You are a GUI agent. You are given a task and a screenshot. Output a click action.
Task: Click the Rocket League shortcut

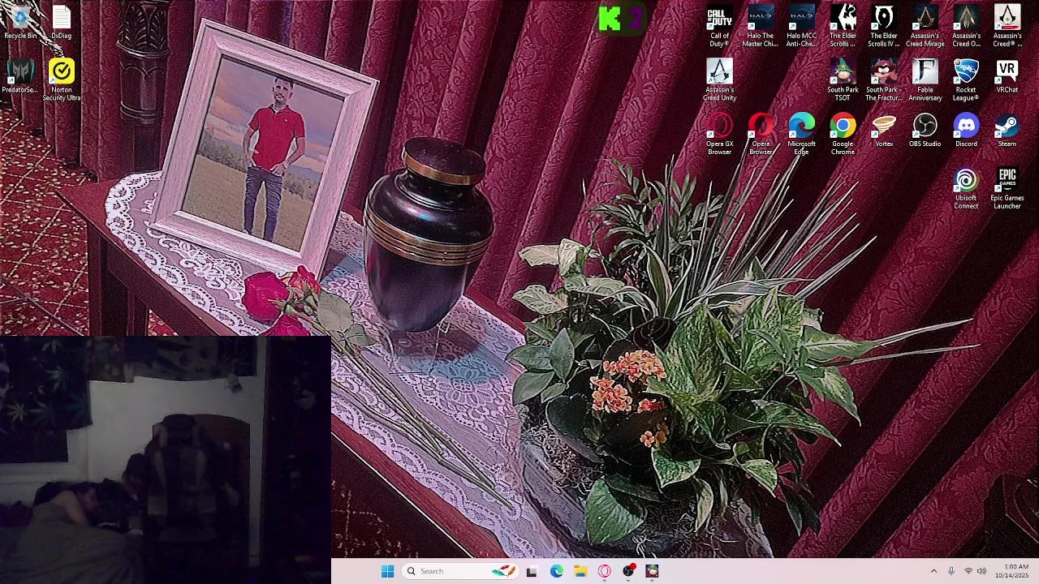(966, 79)
